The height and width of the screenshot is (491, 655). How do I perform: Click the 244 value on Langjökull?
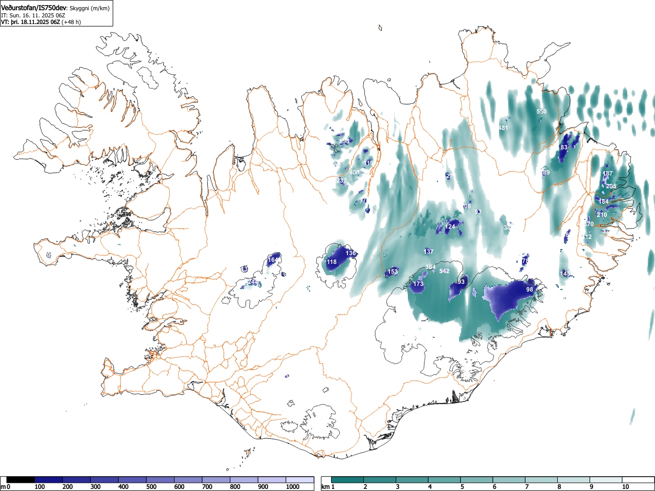253,282
